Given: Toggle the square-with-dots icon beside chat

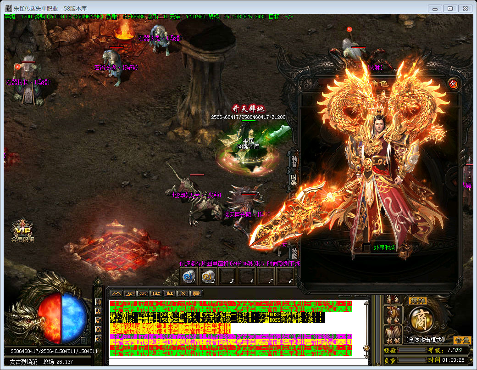Looking at the screenshot, I should click(98, 329).
